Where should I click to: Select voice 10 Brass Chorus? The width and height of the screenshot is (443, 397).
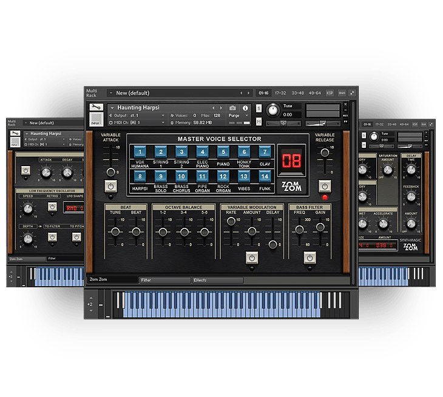[181, 176]
